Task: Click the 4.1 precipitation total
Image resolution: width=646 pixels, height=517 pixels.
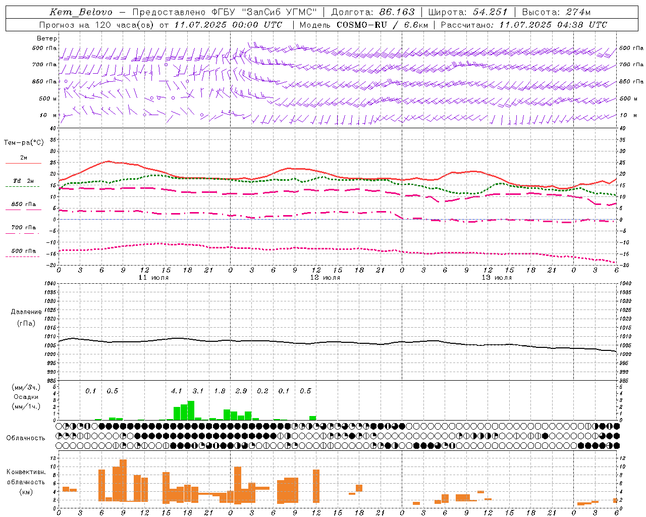Action: 177,391
